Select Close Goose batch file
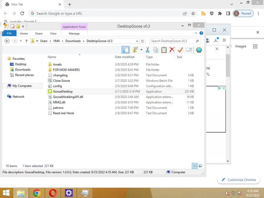264x198 pixels. 121,80
